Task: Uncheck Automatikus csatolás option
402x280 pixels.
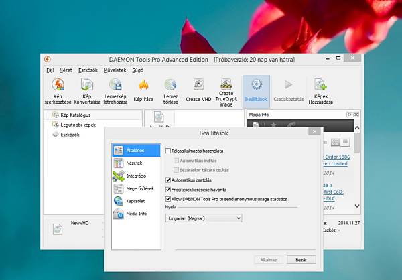Action: 168,180
